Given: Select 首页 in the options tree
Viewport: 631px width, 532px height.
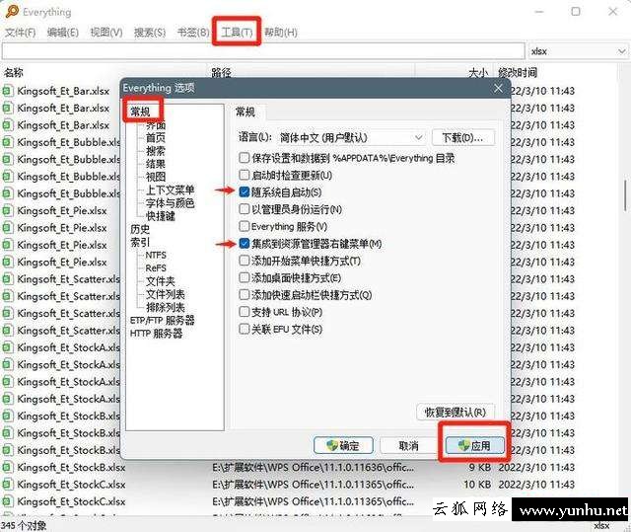Looking at the screenshot, I should pyautogui.click(x=156, y=138).
